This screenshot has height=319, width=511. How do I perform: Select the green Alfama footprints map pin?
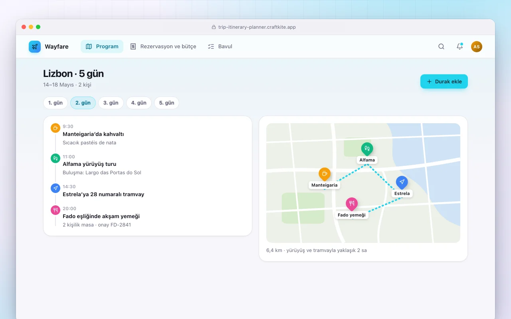coord(367,149)
